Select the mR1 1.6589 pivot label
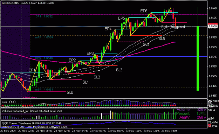The width and height of the screenshot is (219, 134). click(44, 37)
